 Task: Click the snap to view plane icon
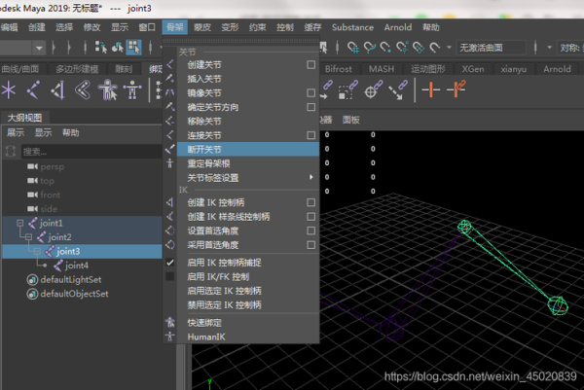tap(419, 48)
